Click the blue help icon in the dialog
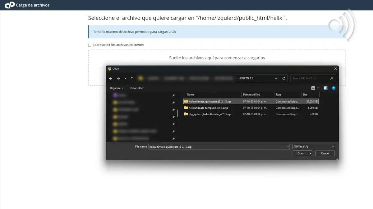This screenshot has height=209, width=373. tap(334, 88)
